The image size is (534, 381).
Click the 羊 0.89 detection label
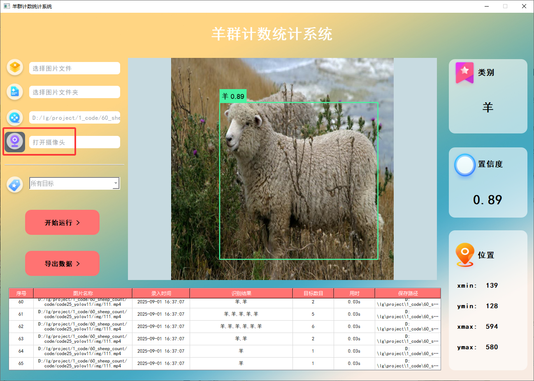pyautogui.click(x=233, y=96)
